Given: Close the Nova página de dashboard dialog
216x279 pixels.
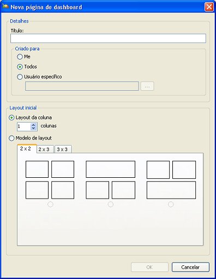Looking at the screenshot, I should (209, 7).
